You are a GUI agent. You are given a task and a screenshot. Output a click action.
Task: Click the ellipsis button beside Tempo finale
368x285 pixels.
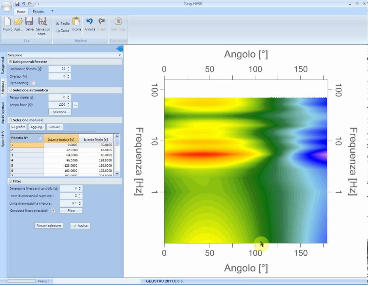tap(75, 105)
